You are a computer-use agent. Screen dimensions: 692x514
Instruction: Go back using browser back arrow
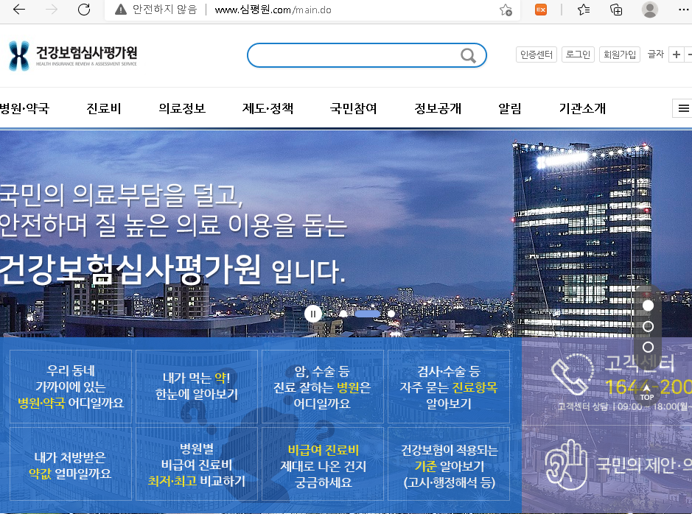19,10
